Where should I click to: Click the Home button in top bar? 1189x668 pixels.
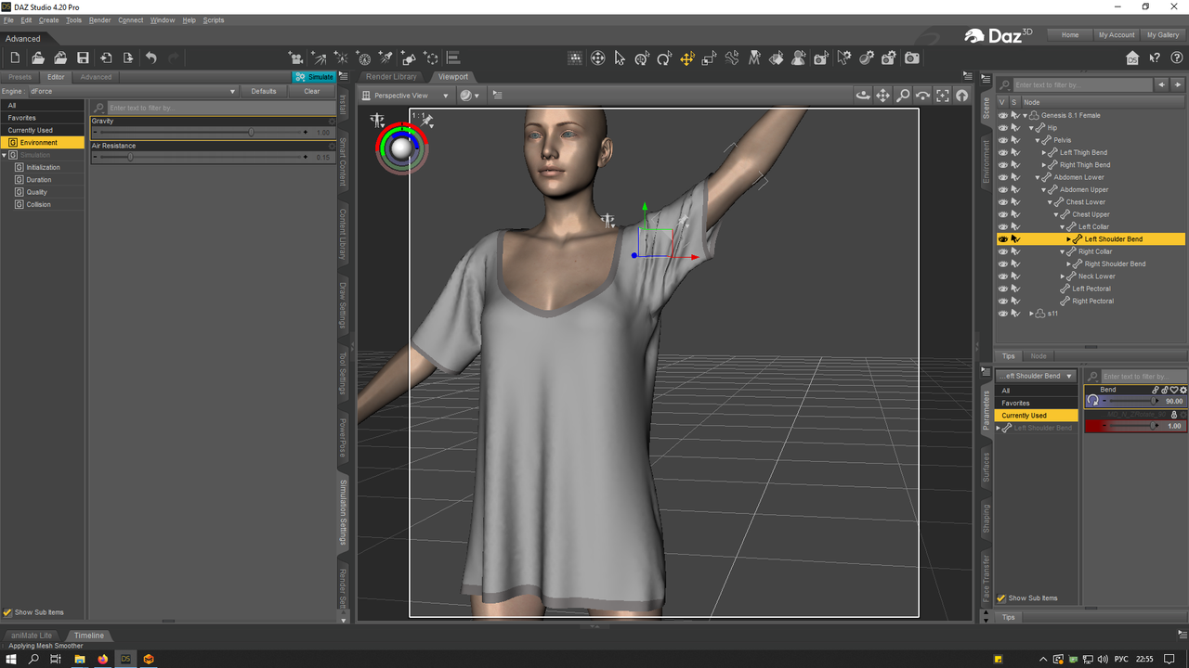pyautogui.click(x=1070, y=34)
